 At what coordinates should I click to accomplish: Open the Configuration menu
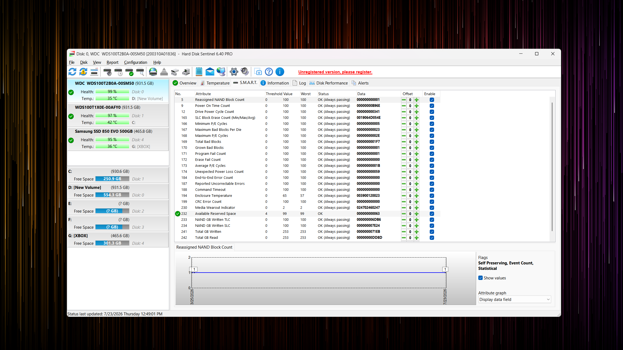coord(136,62)
